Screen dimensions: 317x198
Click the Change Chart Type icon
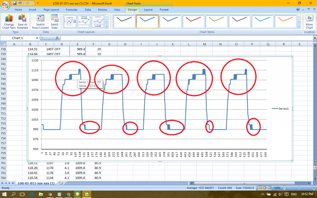8,21
